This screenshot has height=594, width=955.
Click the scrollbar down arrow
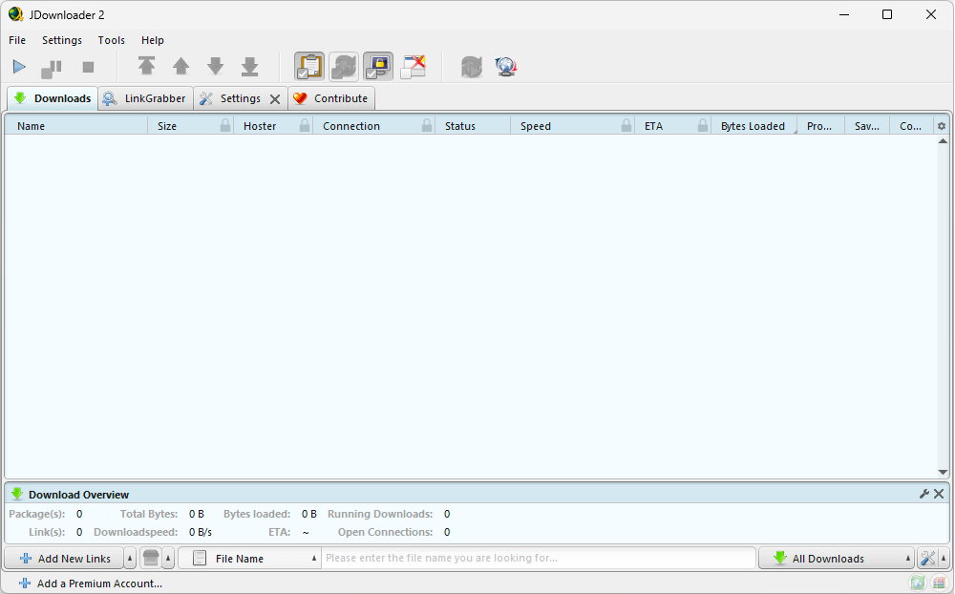tap(943, 472)
